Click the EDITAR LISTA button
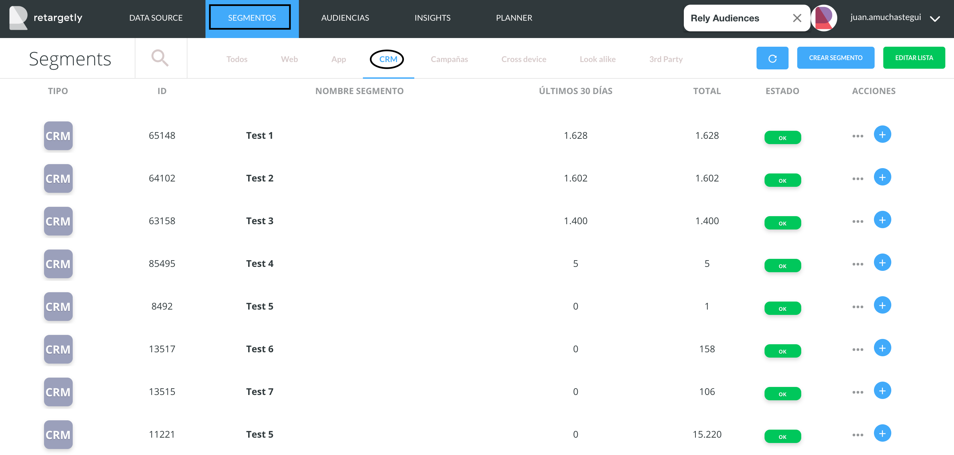The width and height of the screenshot is (954, 455). click(914, 58)
